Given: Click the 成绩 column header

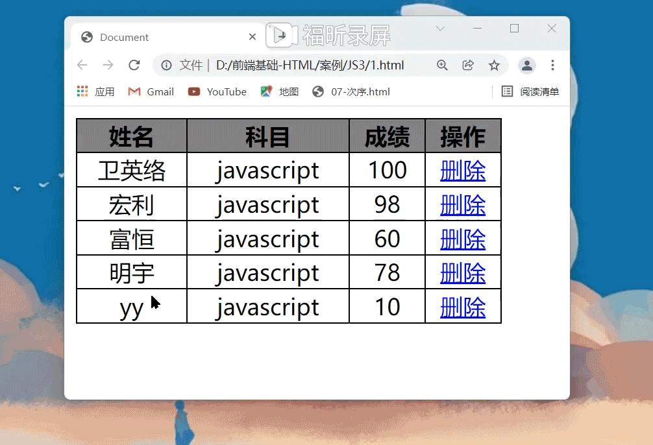Looking at the screenshot, I should tap(387, 136).
